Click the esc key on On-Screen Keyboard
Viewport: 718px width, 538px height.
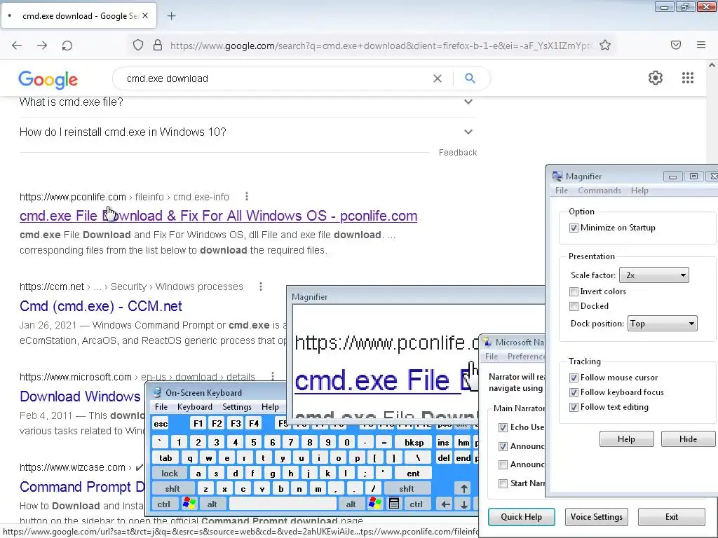click(161, 424)
